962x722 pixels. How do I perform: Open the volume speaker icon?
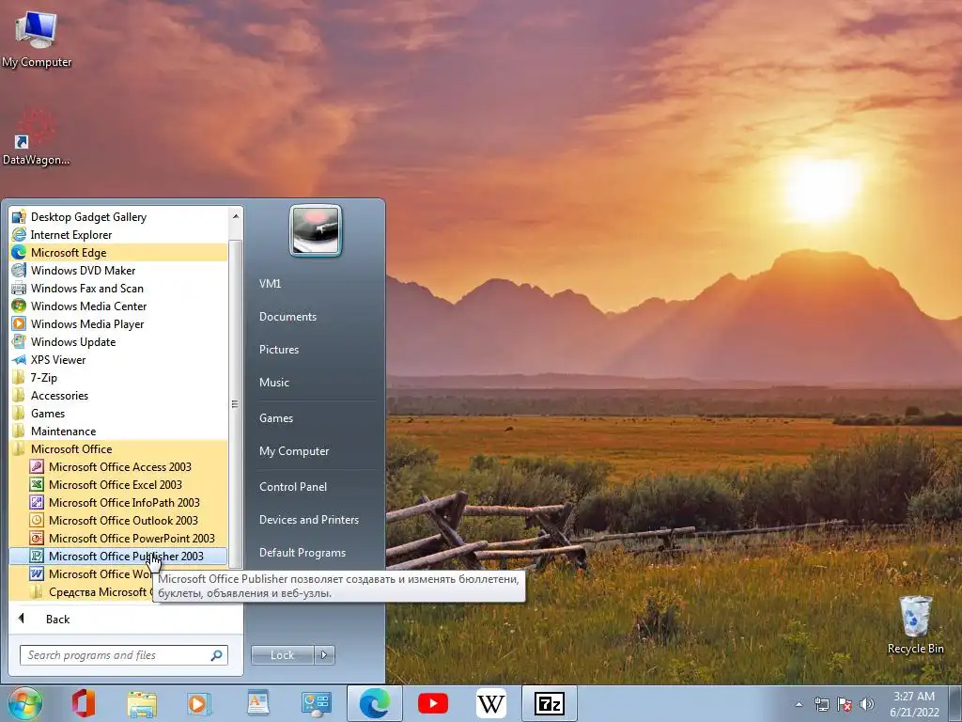tap(867, 704)
